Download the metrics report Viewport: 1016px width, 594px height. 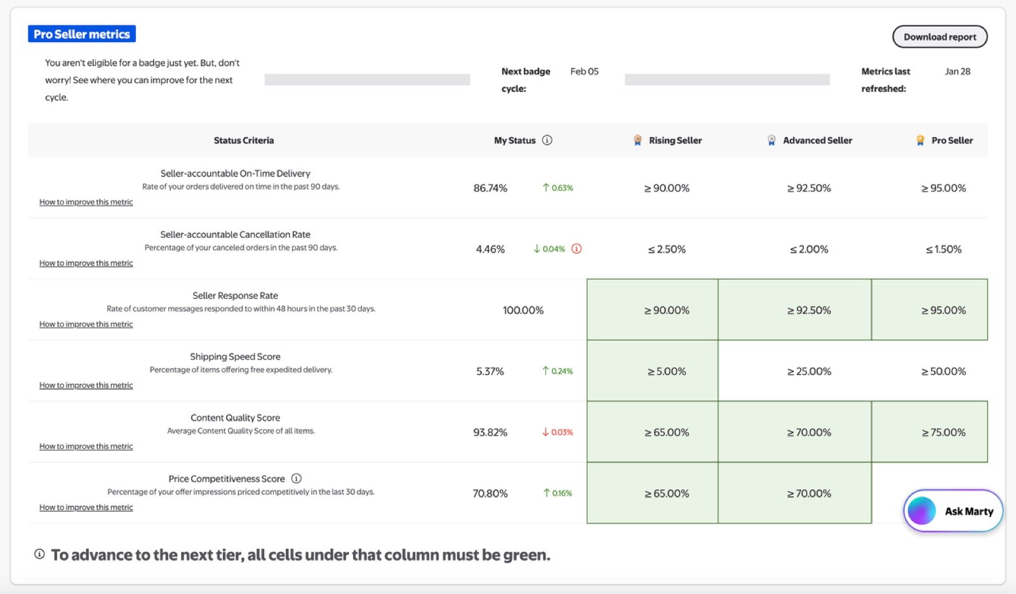click(x=940, y=37)
